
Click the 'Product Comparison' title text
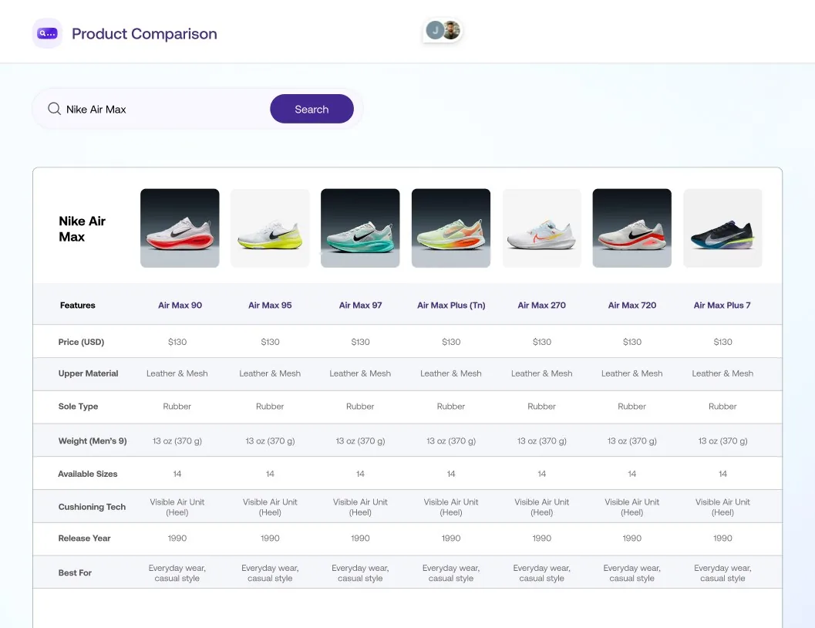point(144,34)
